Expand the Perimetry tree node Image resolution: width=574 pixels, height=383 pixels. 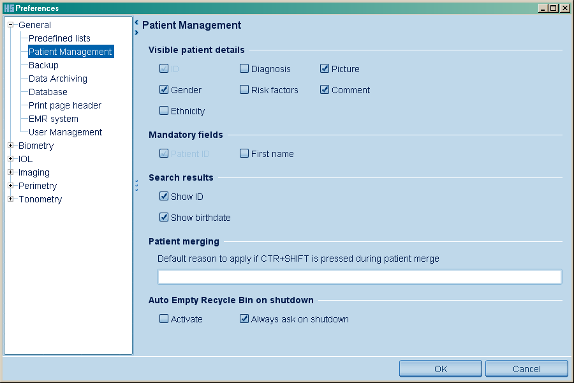coord(11,186)
